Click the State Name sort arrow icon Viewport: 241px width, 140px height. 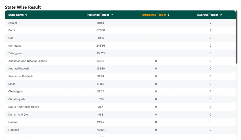[x=27, y=15]
